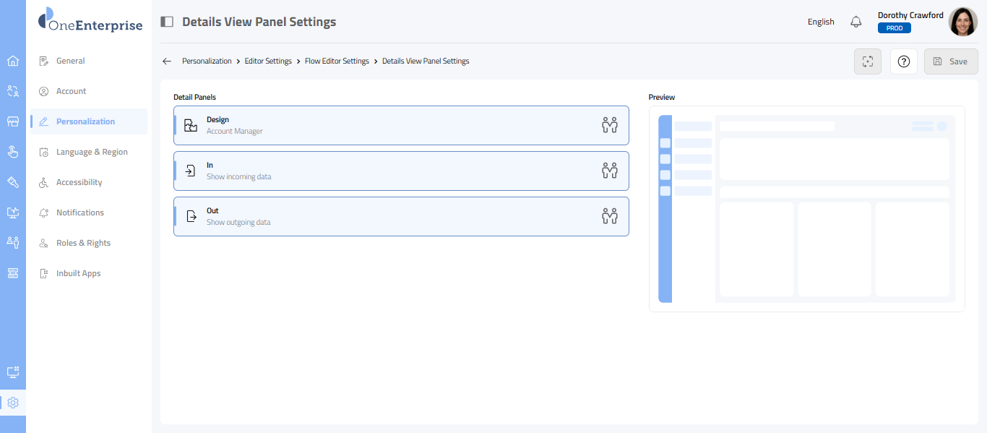Click the people icon on Out panel
Viewport: 987px width, 433px height.
point(610,216)
